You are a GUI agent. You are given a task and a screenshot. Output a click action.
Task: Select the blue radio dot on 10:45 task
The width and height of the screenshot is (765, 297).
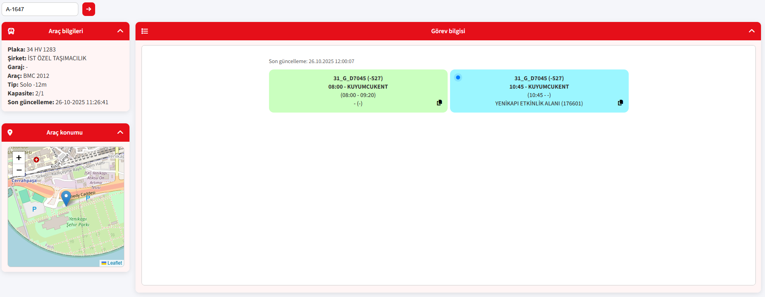click(x=458, y=77)
